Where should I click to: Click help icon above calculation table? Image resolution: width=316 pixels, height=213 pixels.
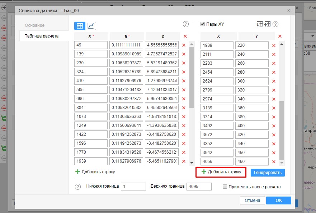[186, 24]
